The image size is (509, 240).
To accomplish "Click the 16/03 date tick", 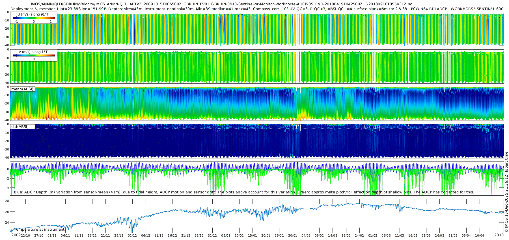I will click(x=413, y=235).
